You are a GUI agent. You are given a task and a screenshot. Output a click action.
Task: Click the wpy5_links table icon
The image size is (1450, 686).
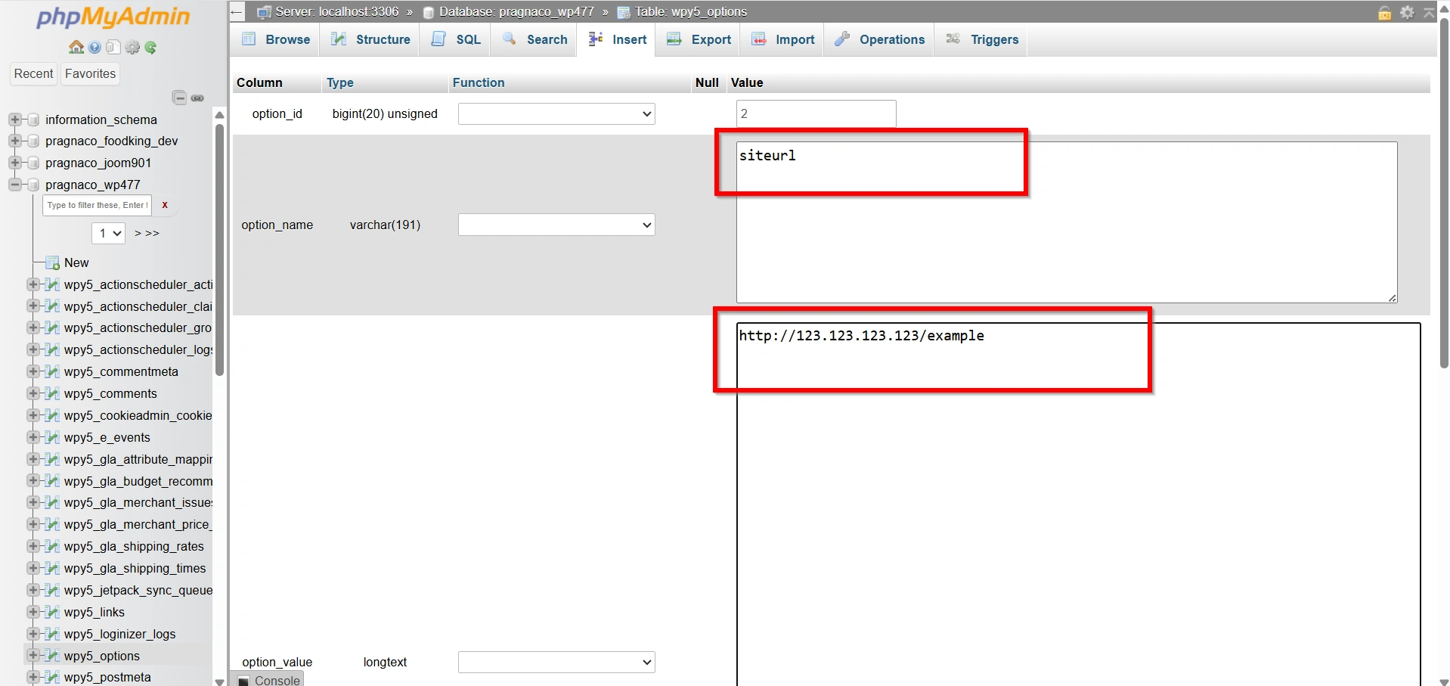point(52,612)
